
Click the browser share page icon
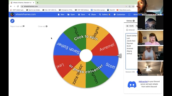pyautogui.click(x=130, y=6)
